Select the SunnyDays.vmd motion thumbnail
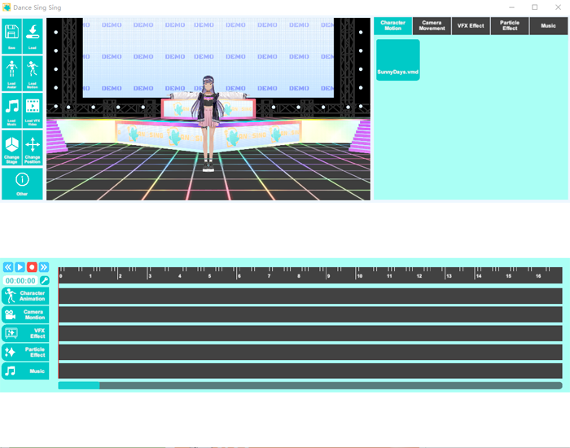570x448 pixels. click(x=397, y=60)
